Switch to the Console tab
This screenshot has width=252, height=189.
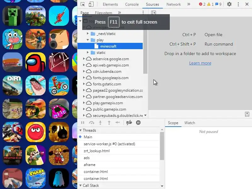click(132, 4)
